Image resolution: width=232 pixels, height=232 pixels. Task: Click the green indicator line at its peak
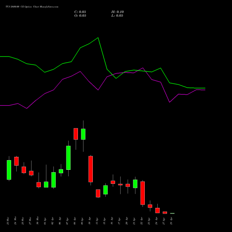point(98,38)
